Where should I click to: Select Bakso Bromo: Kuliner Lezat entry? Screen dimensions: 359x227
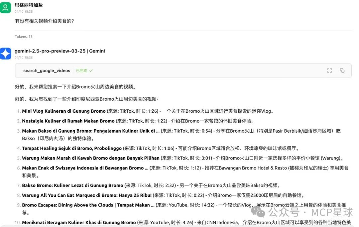tap(72, 185)
